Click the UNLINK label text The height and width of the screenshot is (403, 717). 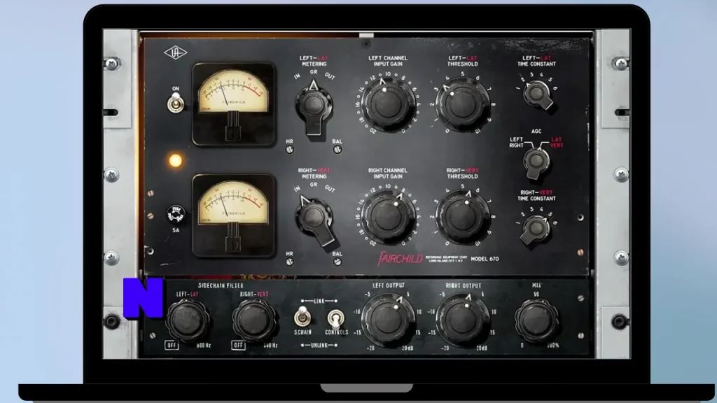319,346
